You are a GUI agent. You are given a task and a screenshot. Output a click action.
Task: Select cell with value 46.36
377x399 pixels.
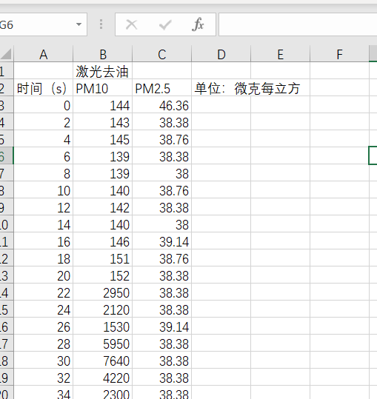[162, 105]
